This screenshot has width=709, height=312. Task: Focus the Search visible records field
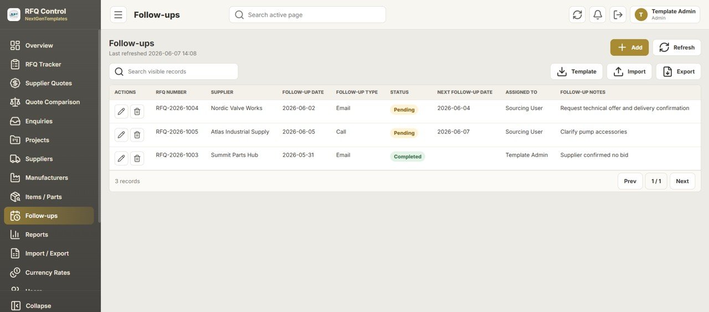click(173, 71)
